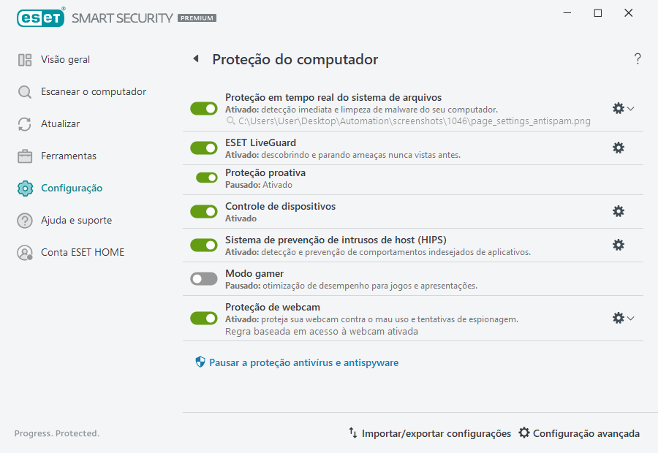This screenshot has width=658, height=453.
Task: Open ESET LiveGuard settings gear
Action: (619, 148)
